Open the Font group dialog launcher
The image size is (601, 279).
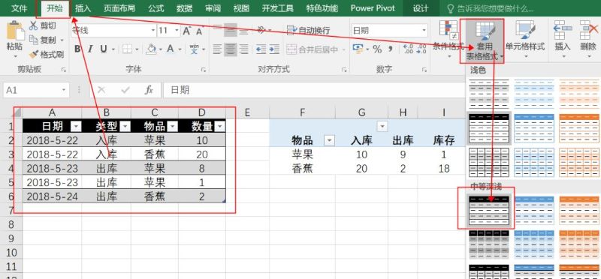(203, 70)
